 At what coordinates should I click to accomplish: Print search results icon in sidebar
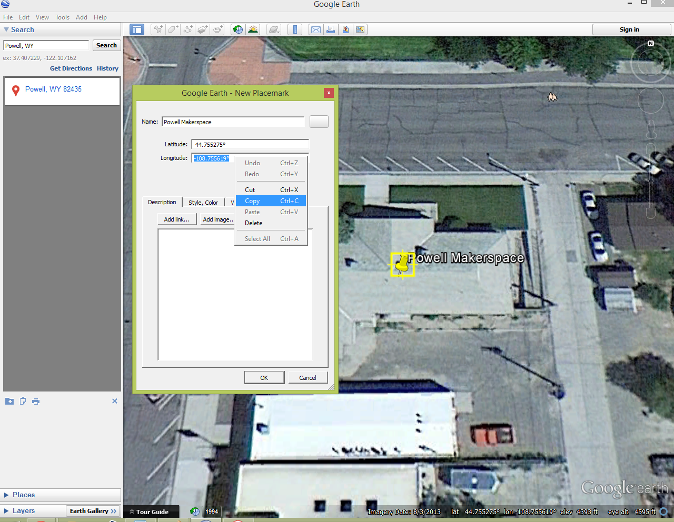(36, 401)
